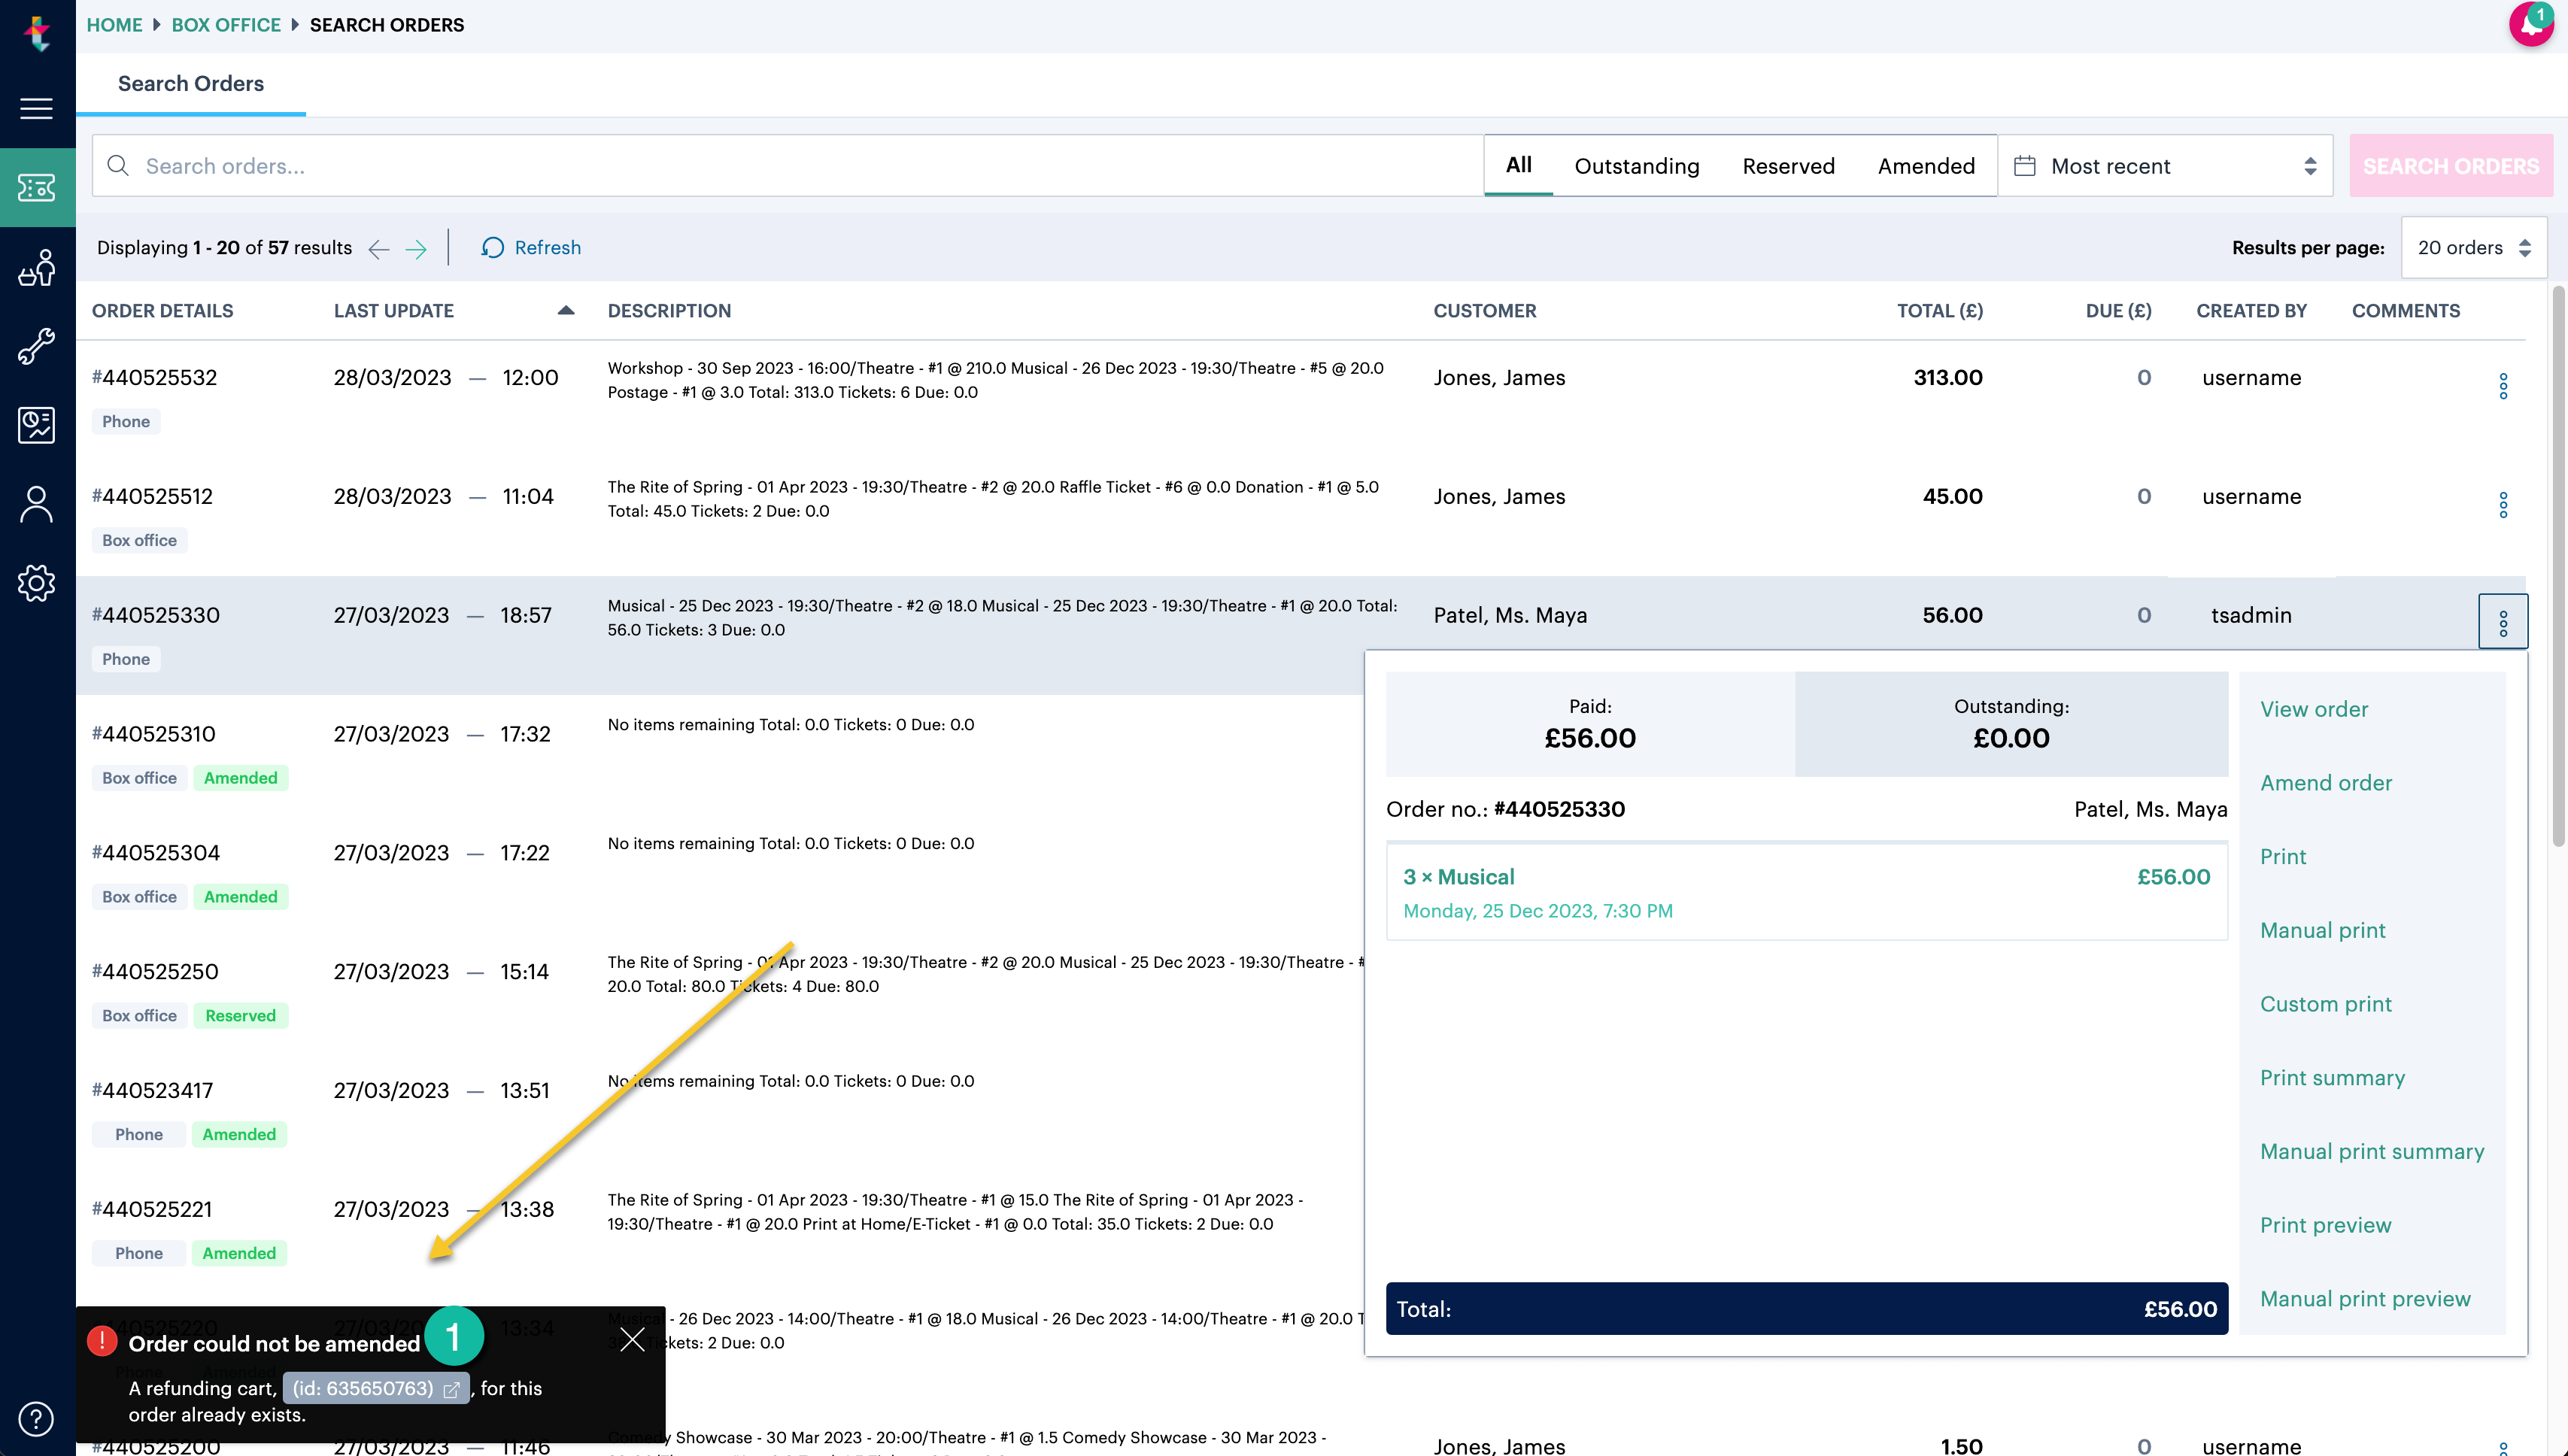Choose Print summary menu option
2568x1456 pixels.
(x=2332, y=1078)
